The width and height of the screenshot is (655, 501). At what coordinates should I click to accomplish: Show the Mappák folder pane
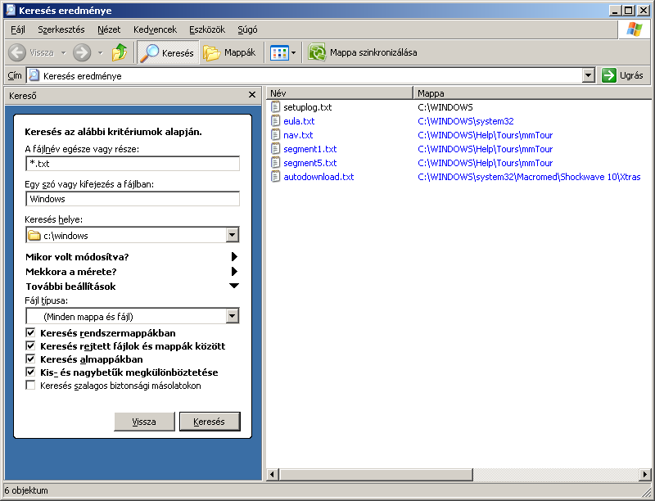[x=229, y=52]
